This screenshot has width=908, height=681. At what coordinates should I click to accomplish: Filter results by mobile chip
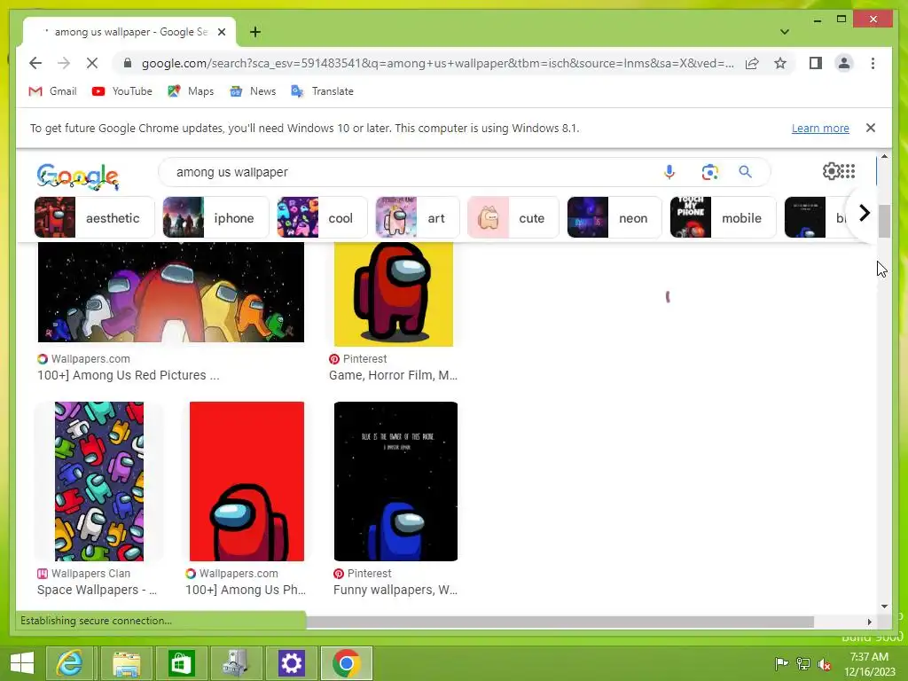(723, 218)
